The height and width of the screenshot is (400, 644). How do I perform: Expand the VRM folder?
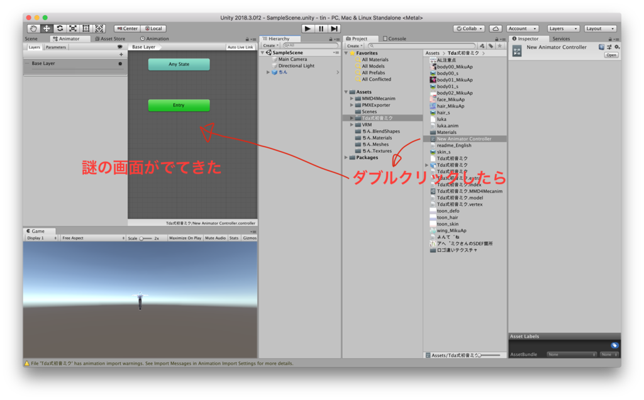pyautogui.click(x=352, y=125)
